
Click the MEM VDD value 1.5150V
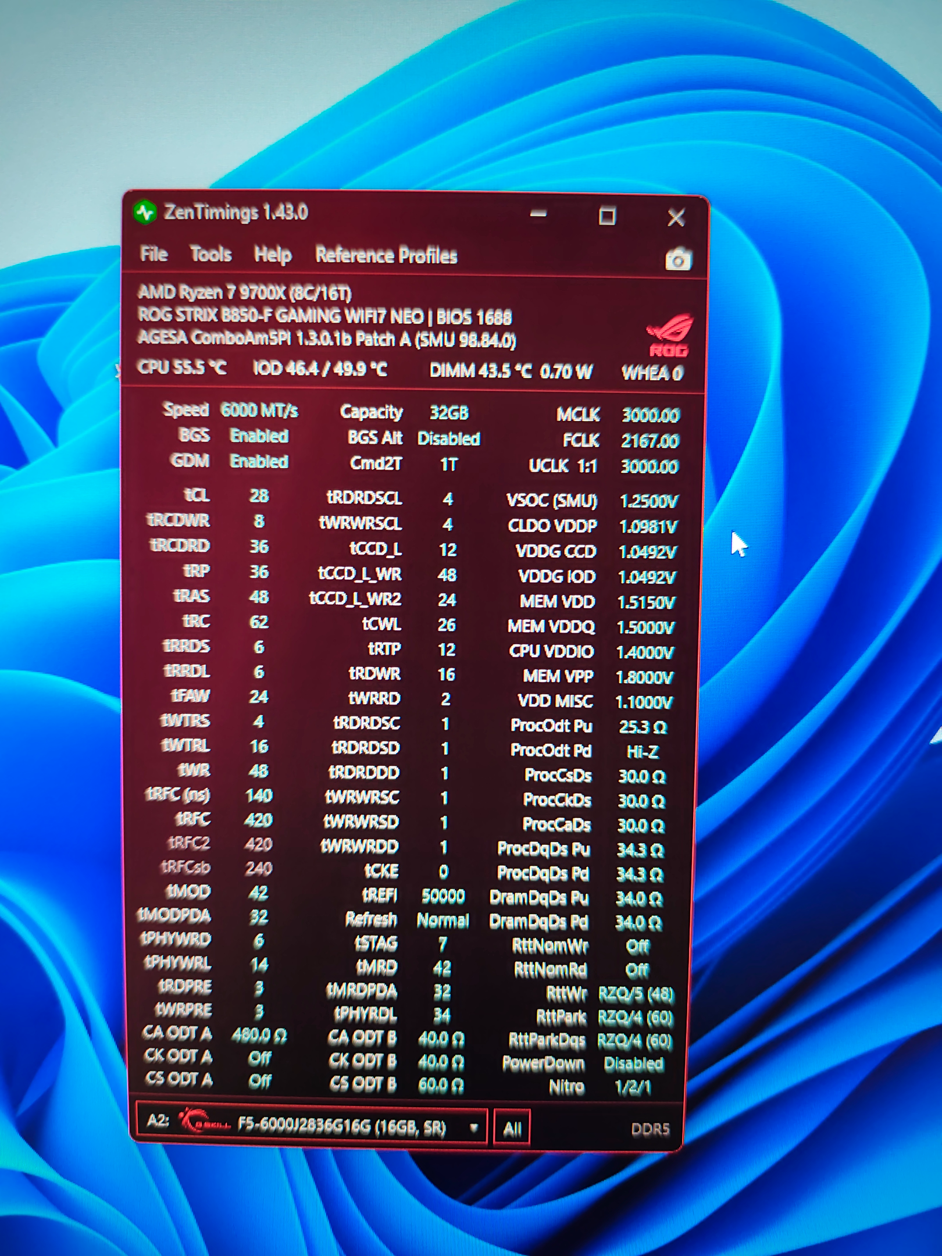(647, 602)
